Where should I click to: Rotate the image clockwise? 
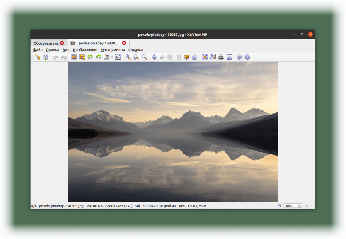pos(99,57)
